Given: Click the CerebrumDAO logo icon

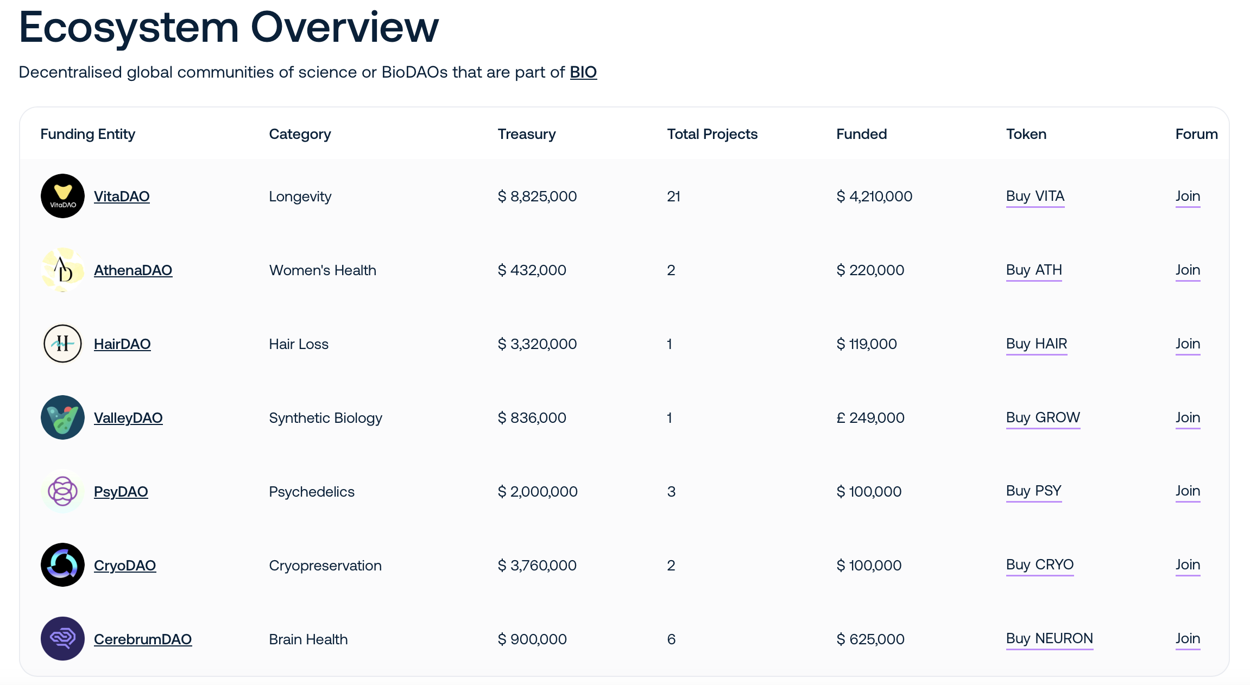Looking at the screenshot, I should click(x=62, y=639).
